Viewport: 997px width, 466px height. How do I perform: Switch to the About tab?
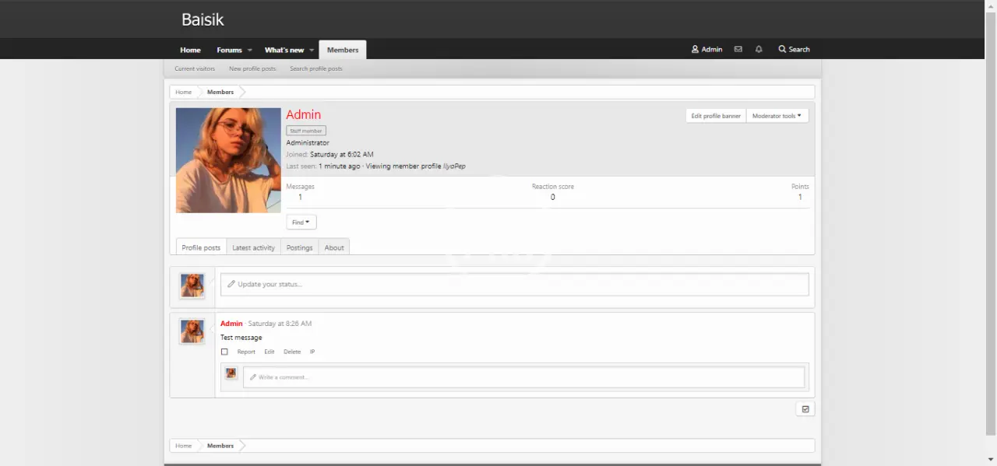[334, 247]
